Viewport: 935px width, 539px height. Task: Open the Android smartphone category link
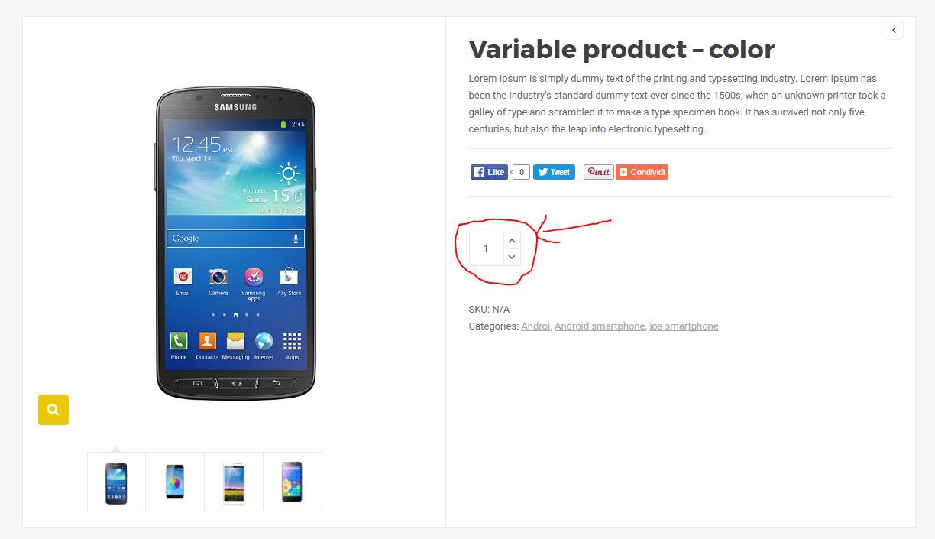click(600, 326)
